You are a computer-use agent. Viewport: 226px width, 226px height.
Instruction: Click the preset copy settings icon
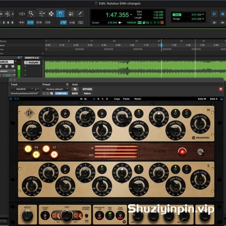coord(52,94)
